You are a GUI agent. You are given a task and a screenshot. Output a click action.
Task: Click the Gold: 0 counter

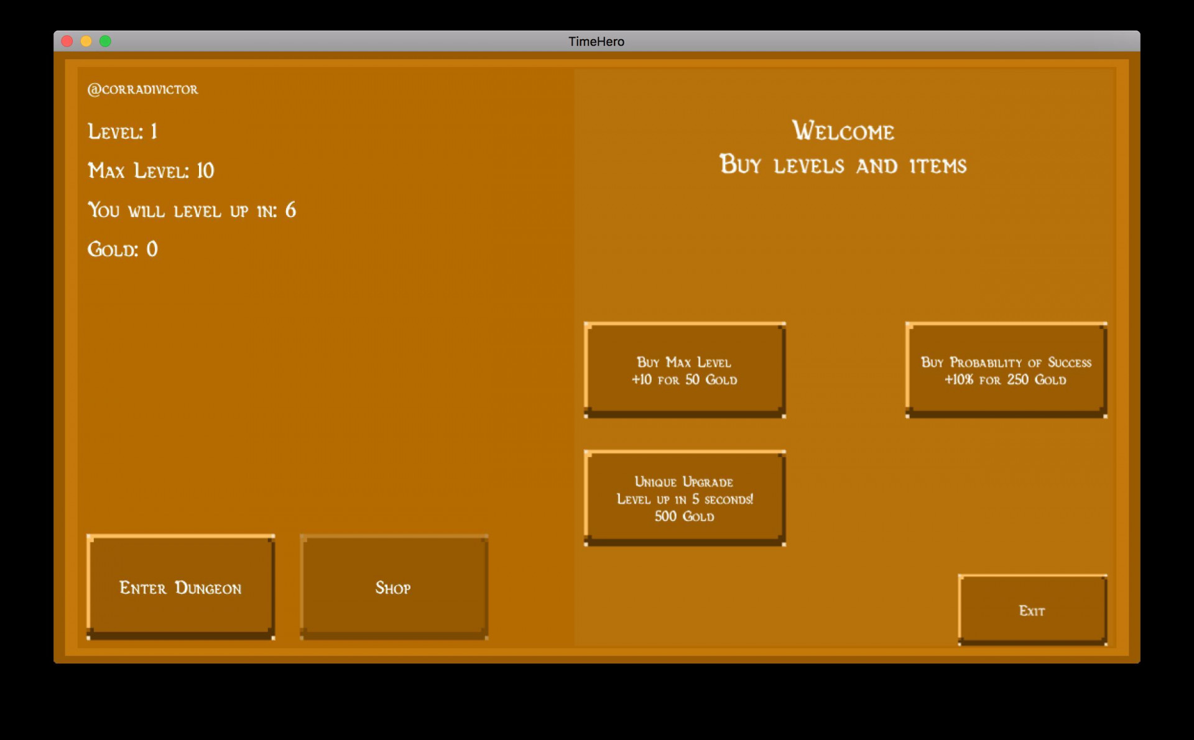pyautogui.click(x=123, y=249)
